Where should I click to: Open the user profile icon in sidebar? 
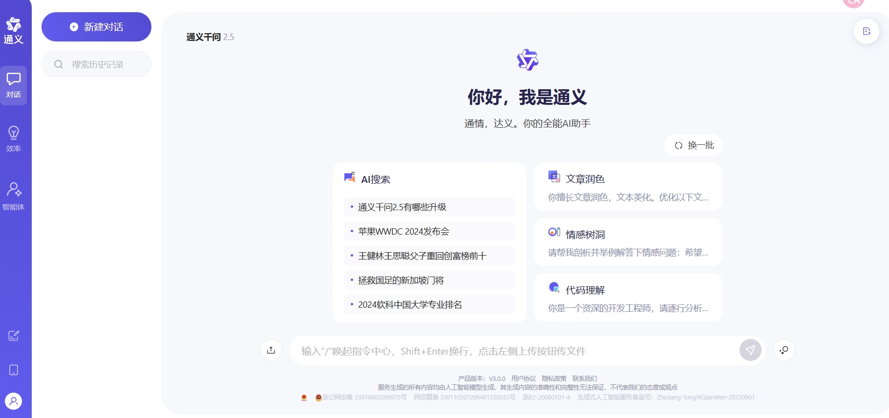14,401
